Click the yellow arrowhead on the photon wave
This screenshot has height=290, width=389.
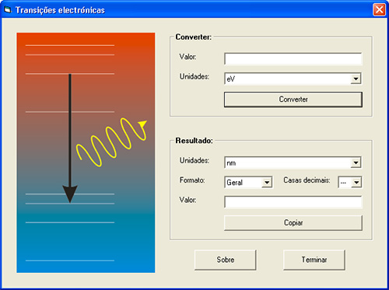pos(142,124)
